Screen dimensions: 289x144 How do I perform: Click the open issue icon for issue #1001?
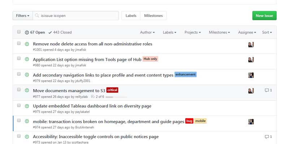click(x=27, y=44)
